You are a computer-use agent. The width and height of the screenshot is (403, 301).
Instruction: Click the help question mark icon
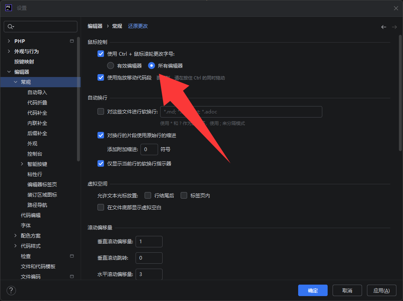coord(11,290)
